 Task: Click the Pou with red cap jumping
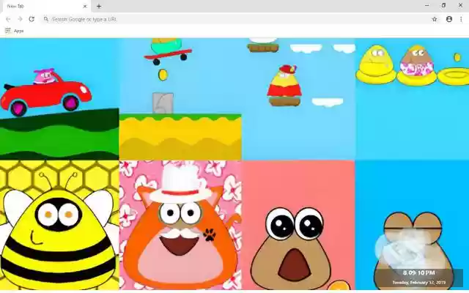[x=284, y=81]
